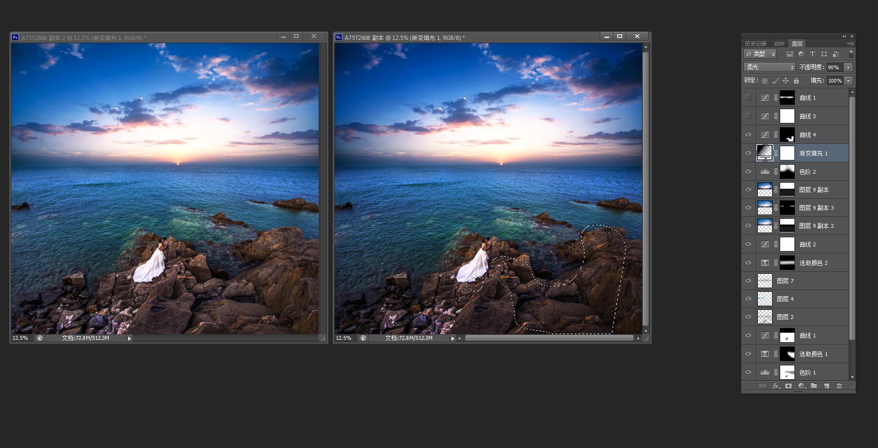Screen dimensions: 878x448
Task: Switch to the 动作 tab
Action: pyautogui.click(x=779, y=44)
